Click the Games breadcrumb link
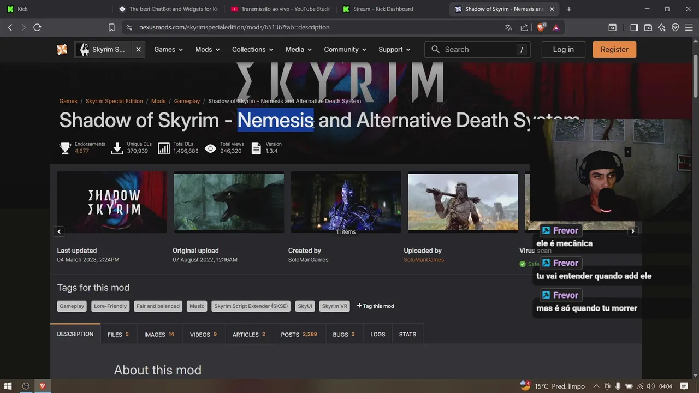Viewport: 699px width, 393px height. click(68, 101)
